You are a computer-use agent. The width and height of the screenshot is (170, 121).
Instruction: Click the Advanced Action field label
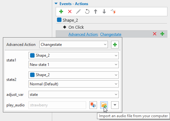click(21, 45)
